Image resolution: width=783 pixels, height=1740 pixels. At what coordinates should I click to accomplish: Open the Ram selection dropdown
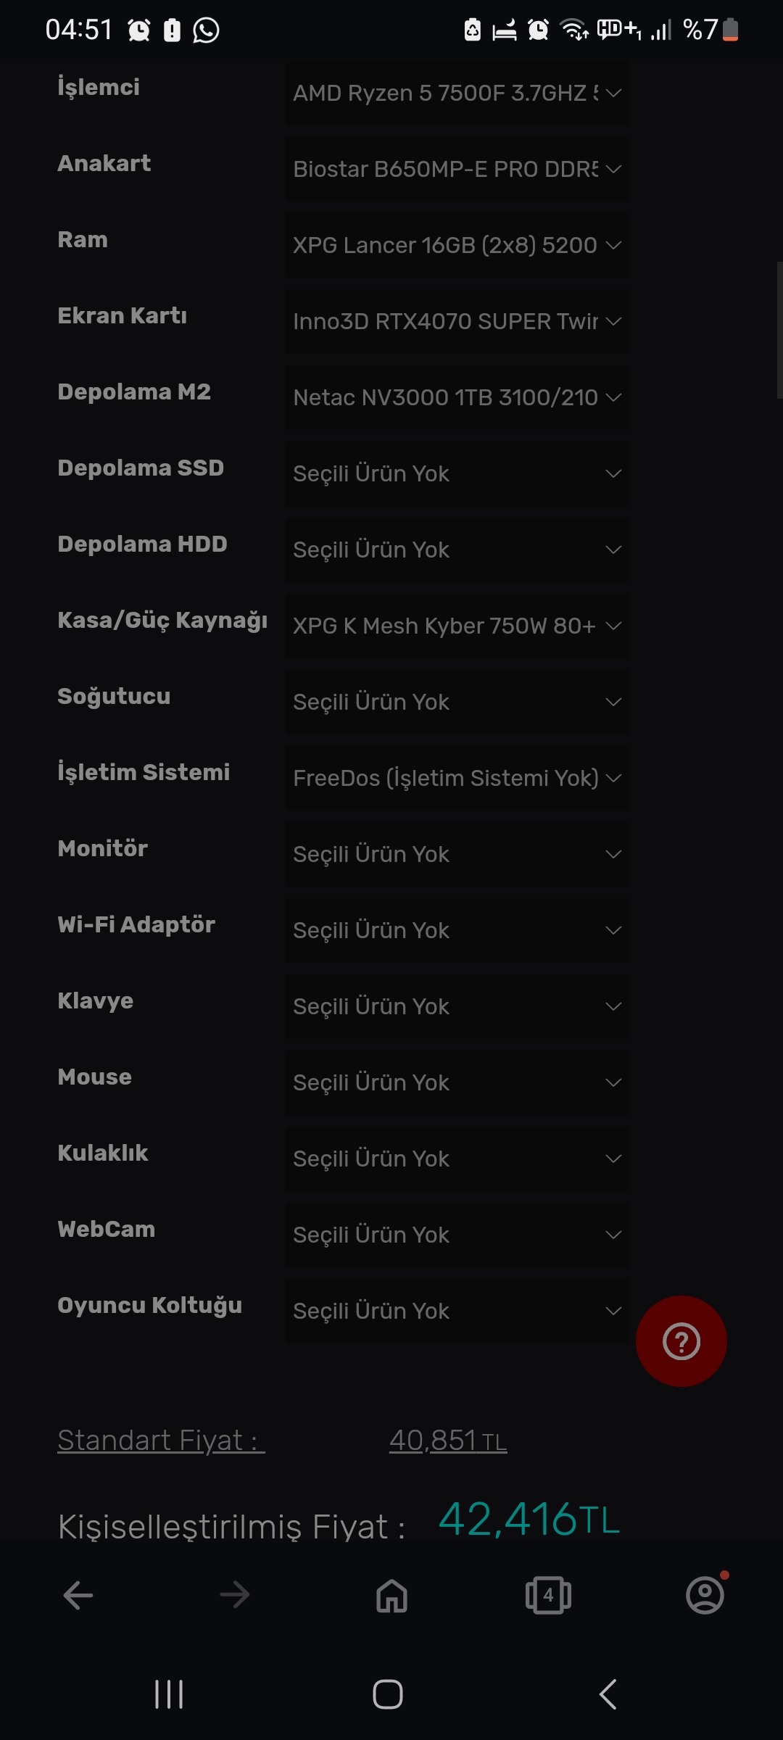pyautogui.click(x=457, y=245)
